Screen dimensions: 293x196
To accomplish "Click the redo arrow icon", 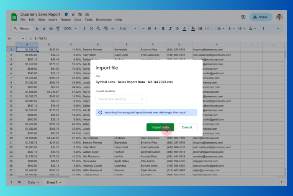I will coord(44,29).
